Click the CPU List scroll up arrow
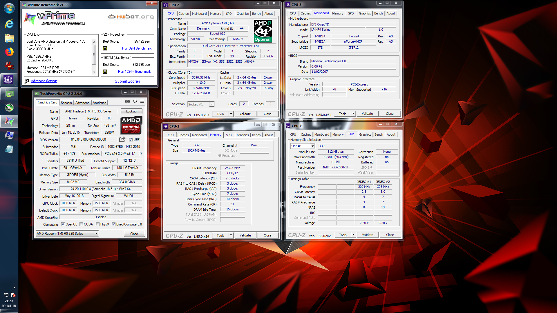This screenshot has width=557, height=313. 94,42
